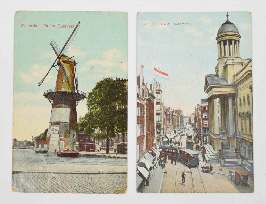Viewport: 266px width, 204px height.
Task: Select the Rotterdam Kaasmarkt street postcard
Action: coord(195,102)
